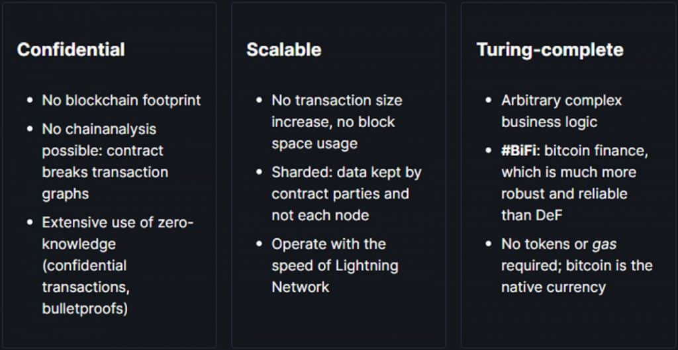Click the Scalable heading
The width and height of the screenshot is (678, 350).
click(284, 50)
